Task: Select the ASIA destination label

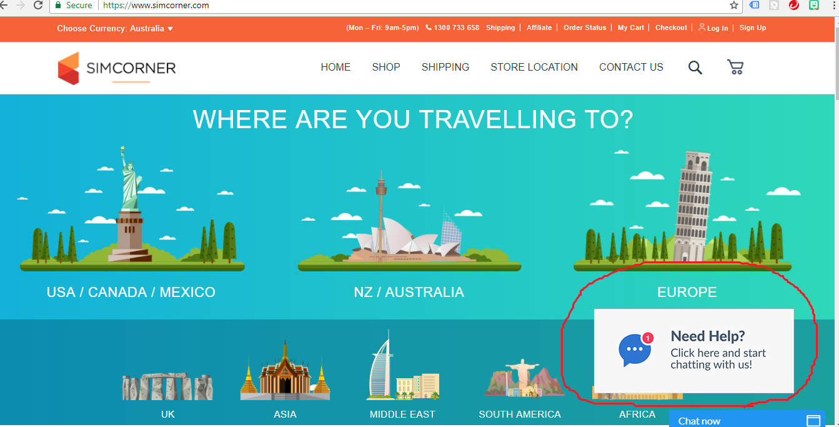Action: click(x=285, y=414)
